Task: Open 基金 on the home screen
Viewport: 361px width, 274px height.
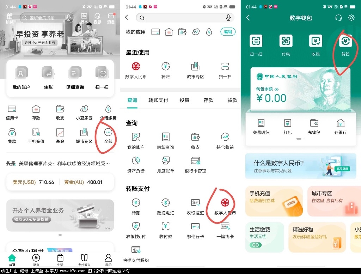Action: point(60,136)
